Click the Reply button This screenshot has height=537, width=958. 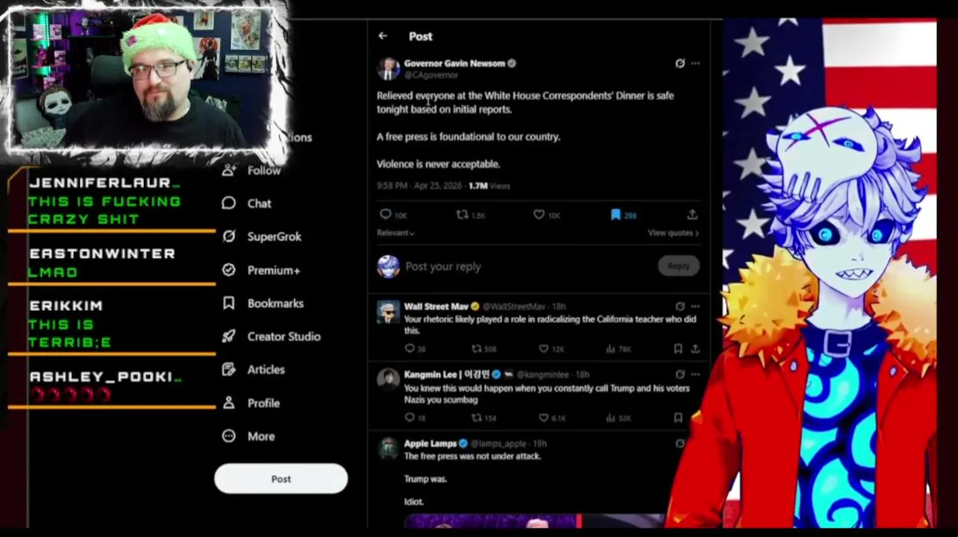[678, 266]
